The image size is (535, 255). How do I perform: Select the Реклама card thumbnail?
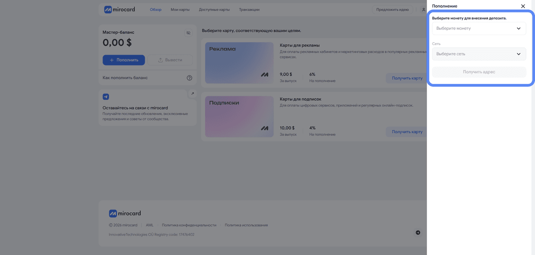(x=239, y=63)
